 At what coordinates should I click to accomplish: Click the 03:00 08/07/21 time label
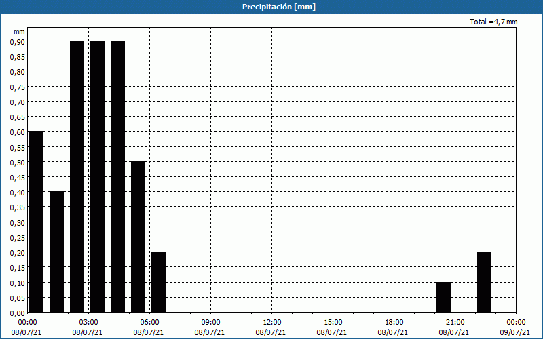coord(88,327)
